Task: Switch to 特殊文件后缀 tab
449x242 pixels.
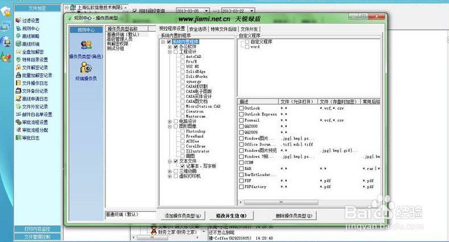Action: click(223, 29)
